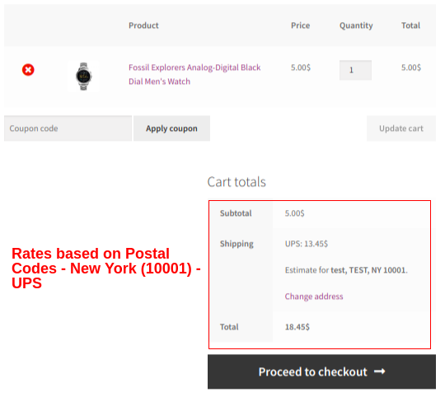This screenshot has height=397, width=445.
Task: Click the Total column header
Action: click(410, 26)
